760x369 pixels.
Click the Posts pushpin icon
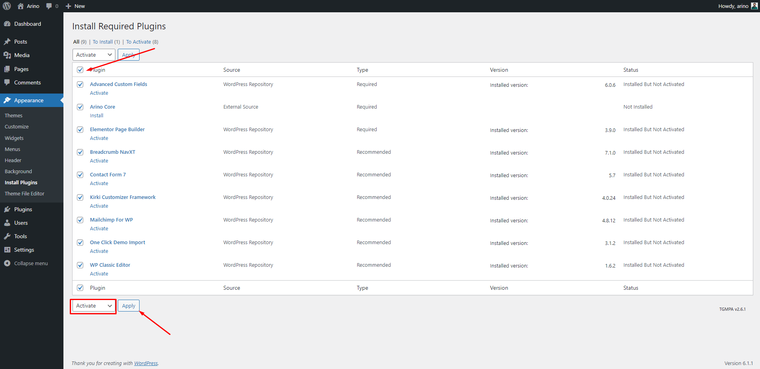(x=7, y=42)
